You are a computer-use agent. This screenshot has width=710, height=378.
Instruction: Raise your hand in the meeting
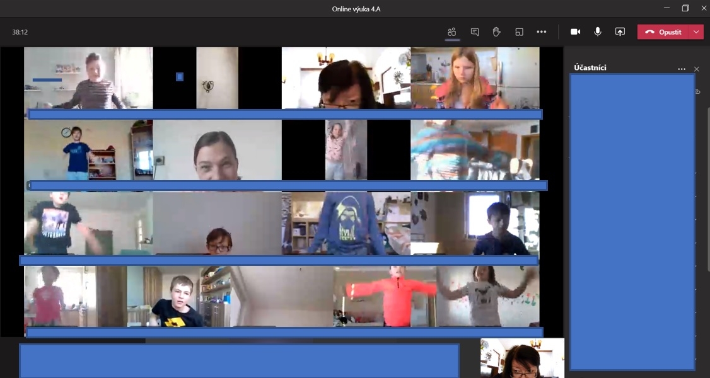click(496, 31)
